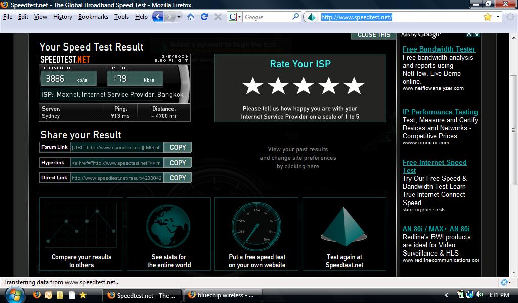Open the Bookmarks menu
The height and width of the screenshot is (303, 518).
click(93, 17)
